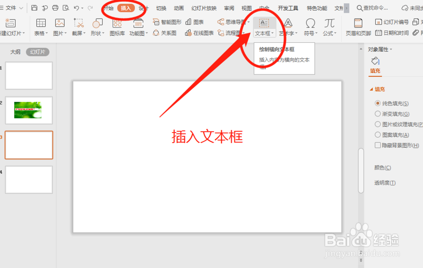Open the 插入 ribbon tab
This screenshot has width=423, height=268.
(126, 8)
